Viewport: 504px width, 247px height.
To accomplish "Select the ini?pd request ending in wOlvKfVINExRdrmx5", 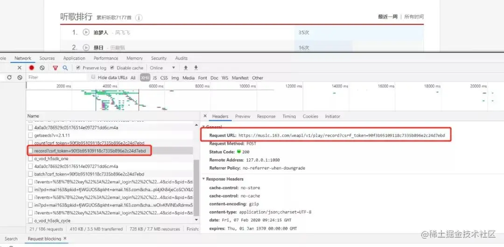I will (110, 205).
